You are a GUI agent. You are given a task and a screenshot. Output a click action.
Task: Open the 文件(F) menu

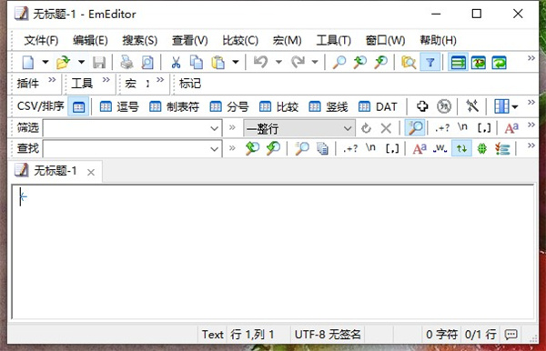tap(41, 40)
